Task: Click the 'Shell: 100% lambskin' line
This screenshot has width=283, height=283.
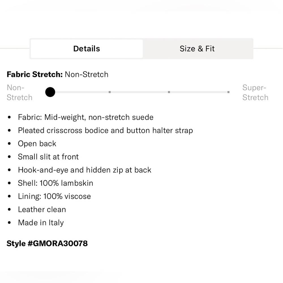Action: pos(55,183)
